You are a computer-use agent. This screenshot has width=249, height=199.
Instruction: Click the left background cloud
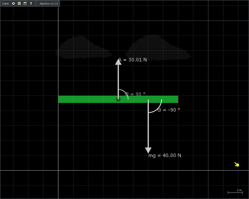point(84,48)
